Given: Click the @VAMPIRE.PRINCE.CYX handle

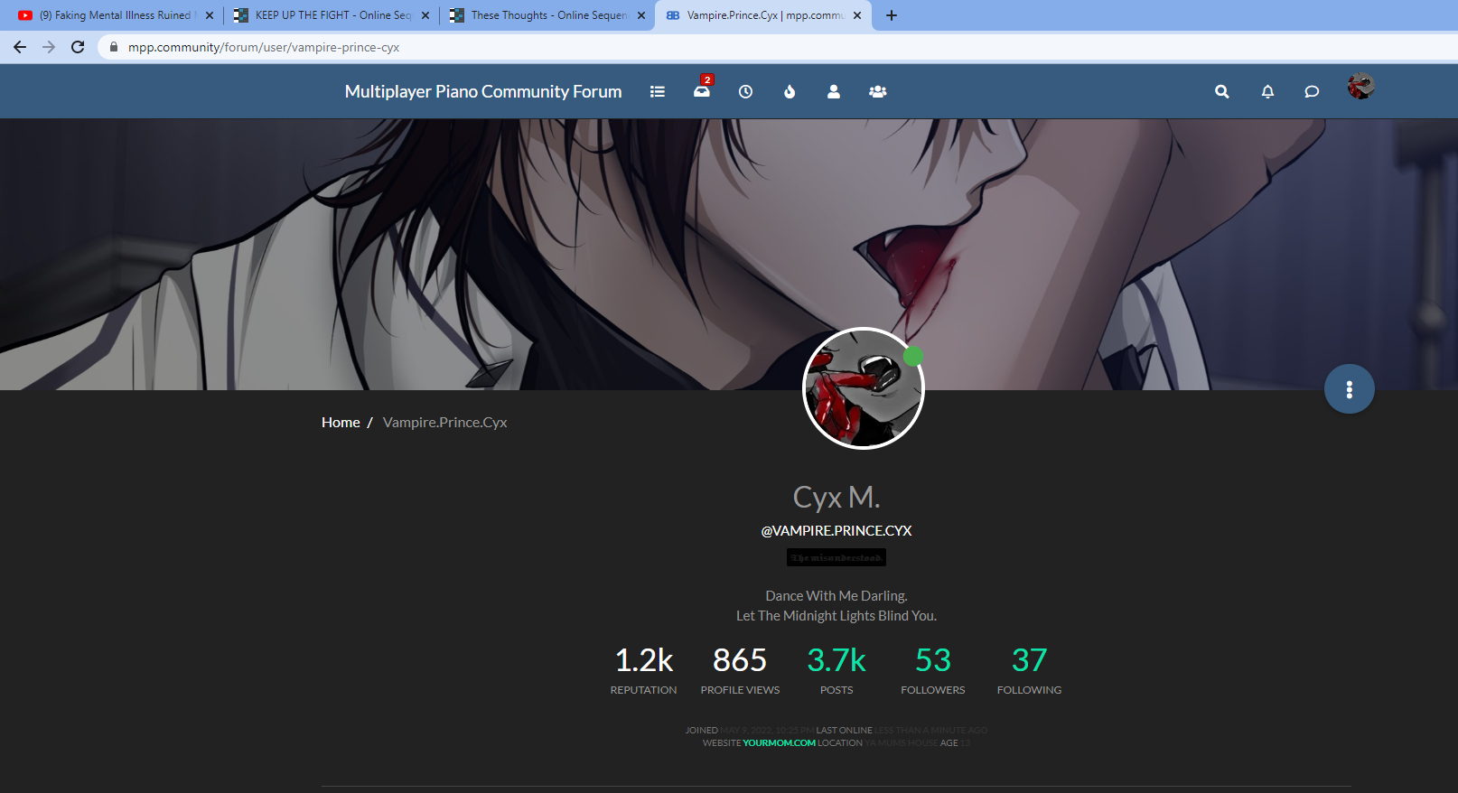Looking at the screenshot, I should [836, 531].
